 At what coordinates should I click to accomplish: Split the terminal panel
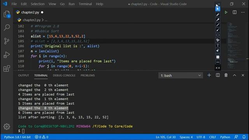coord(218,75)
